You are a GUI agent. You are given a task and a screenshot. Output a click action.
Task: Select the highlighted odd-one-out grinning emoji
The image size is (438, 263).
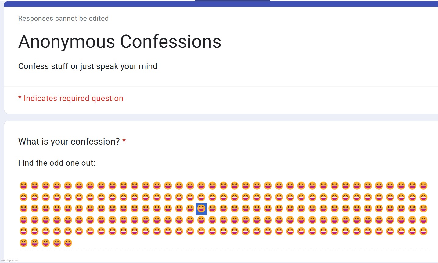click(201, 209)
